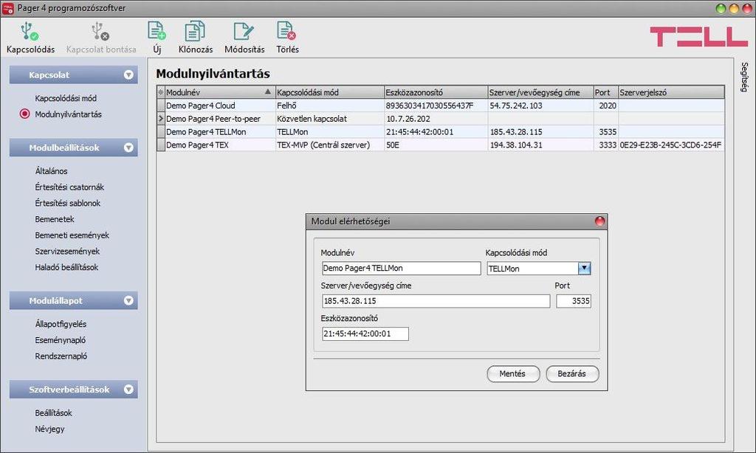This screenshot has height=453, width=756.
Task: Click the Szerver/vevőegység címe input field
Action: [x=436, y=301]
